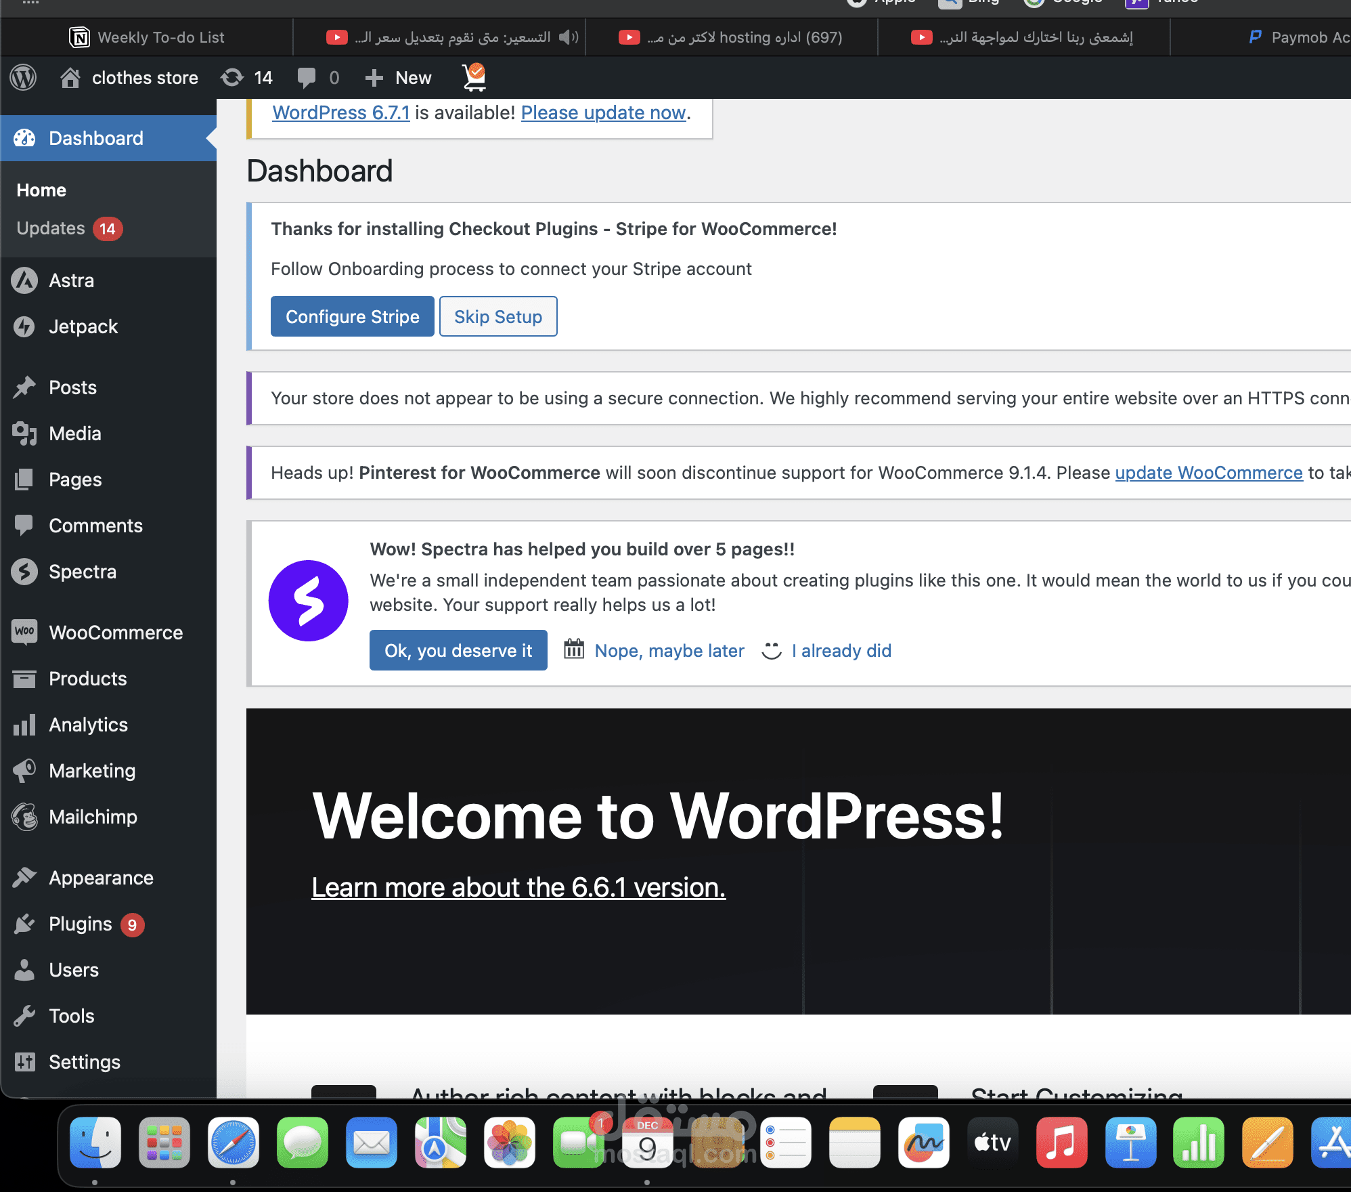Screen dimensions: 1351x1192
Task: Open Safari from the macOS dock
Action: click(233, 1143)
